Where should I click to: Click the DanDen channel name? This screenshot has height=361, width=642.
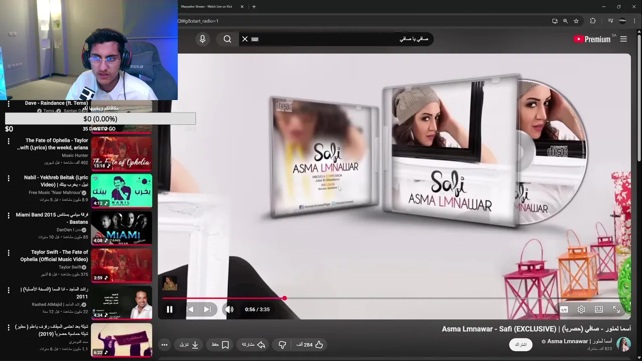click(69, 230)
